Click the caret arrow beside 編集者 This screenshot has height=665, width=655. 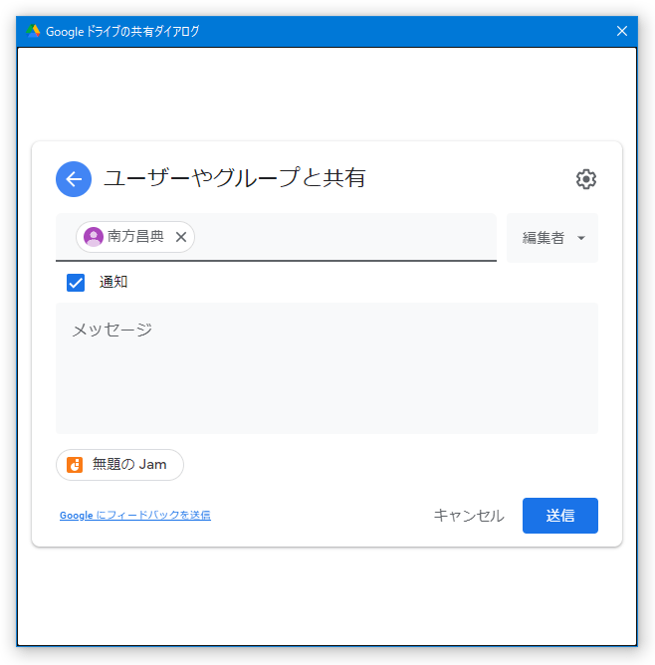[581, 238]
